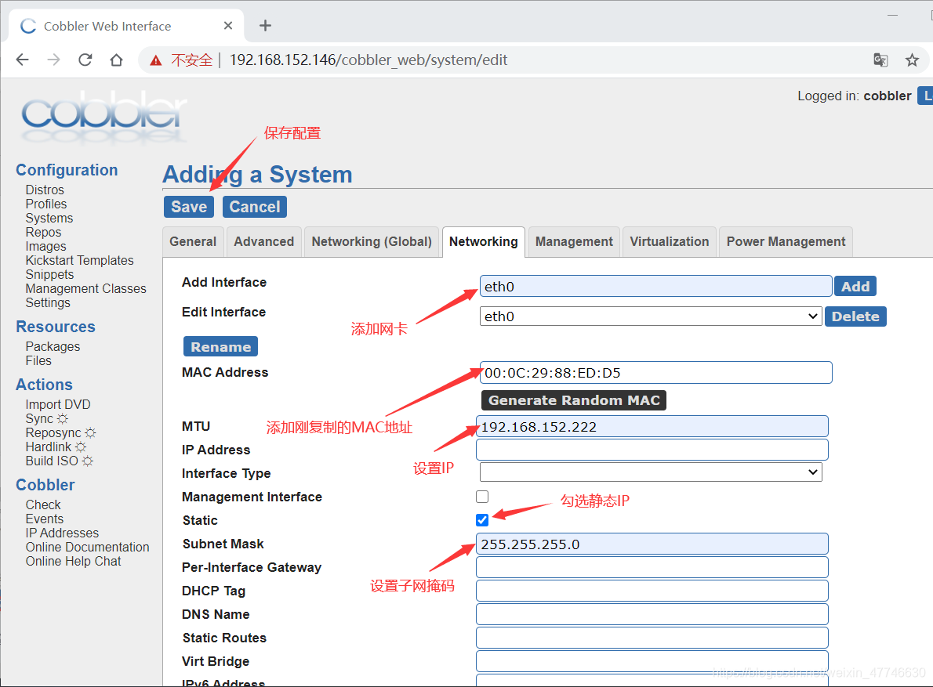Open Settings in the sidebar
The width and height of the screenshot is (933, 687).
(48, 302)
